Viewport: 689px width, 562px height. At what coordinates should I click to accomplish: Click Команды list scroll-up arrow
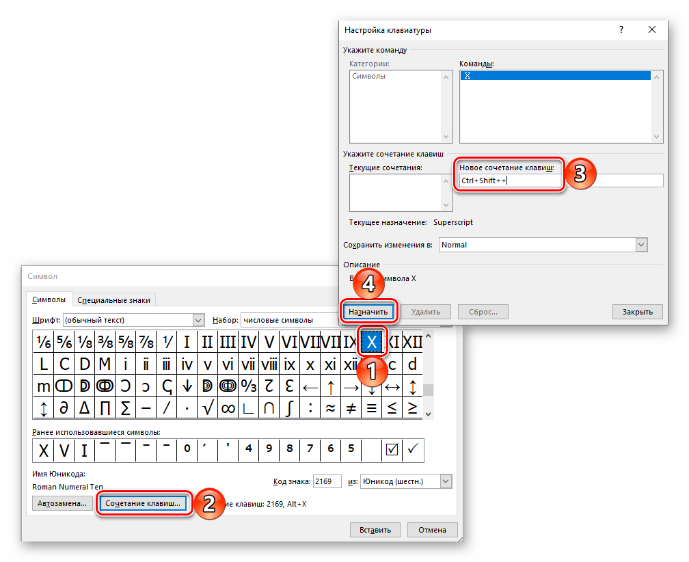656,77
